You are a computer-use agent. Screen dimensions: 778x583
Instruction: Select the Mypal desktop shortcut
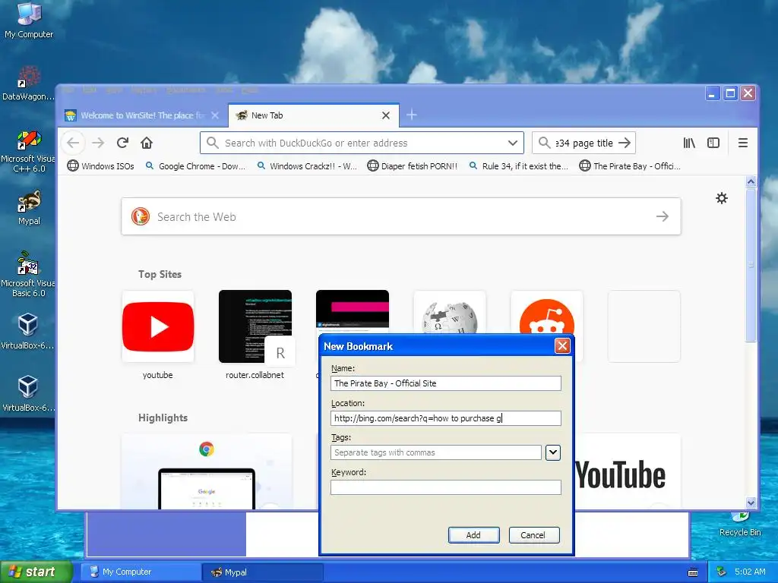29,208
